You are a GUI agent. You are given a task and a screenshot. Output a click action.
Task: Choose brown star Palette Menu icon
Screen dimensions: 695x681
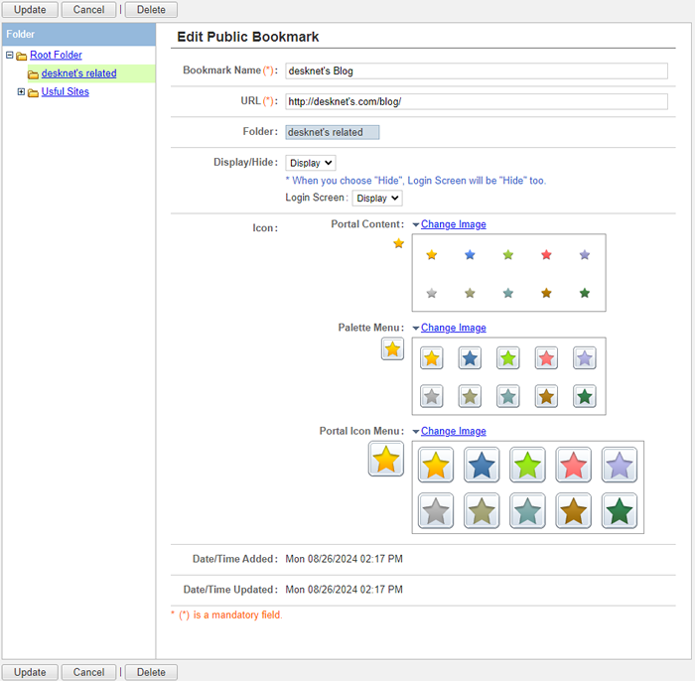click(546, 396)
